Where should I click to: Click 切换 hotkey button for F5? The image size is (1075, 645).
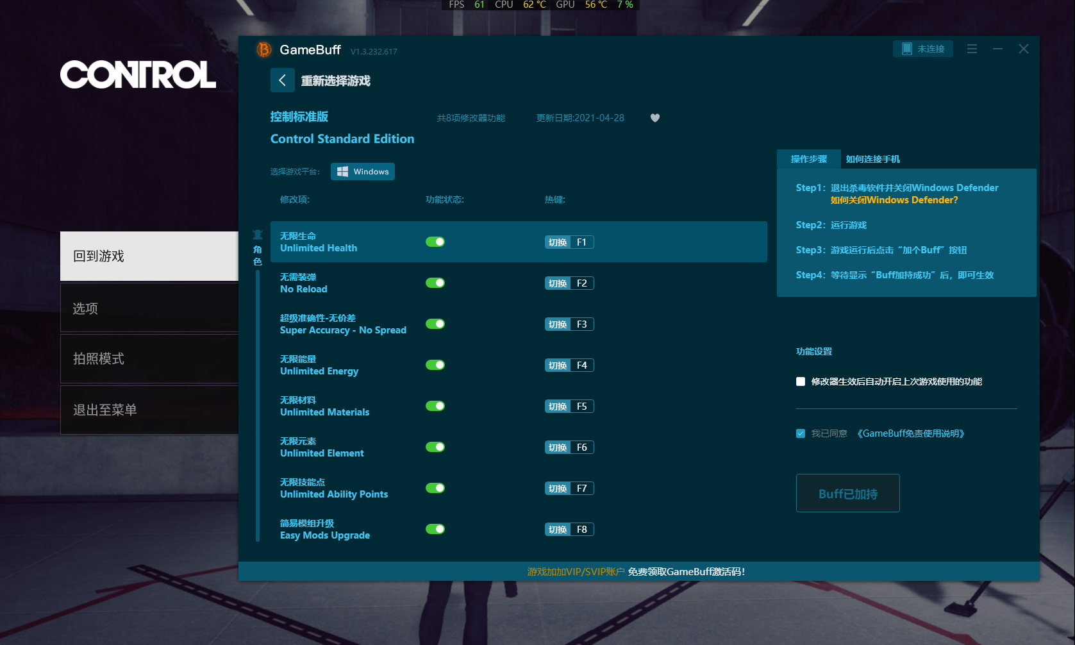[x=558, y=406]
